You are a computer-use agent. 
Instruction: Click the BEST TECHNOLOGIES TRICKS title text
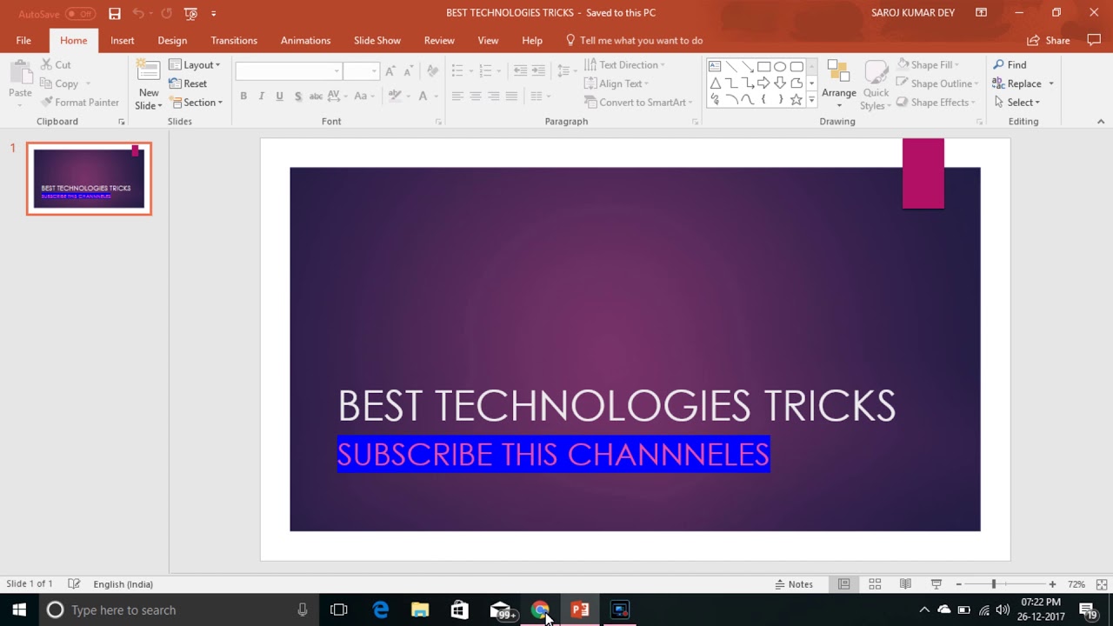point(616,406)
